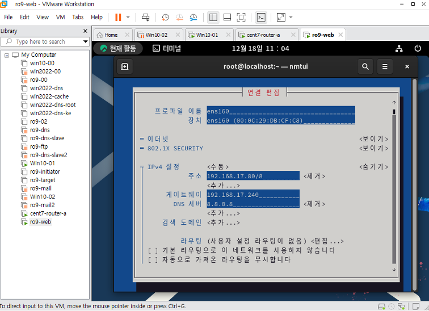Remove the 192.168.17.80/8 address
This screenshot has width=429, height=311.
point(314,176)
